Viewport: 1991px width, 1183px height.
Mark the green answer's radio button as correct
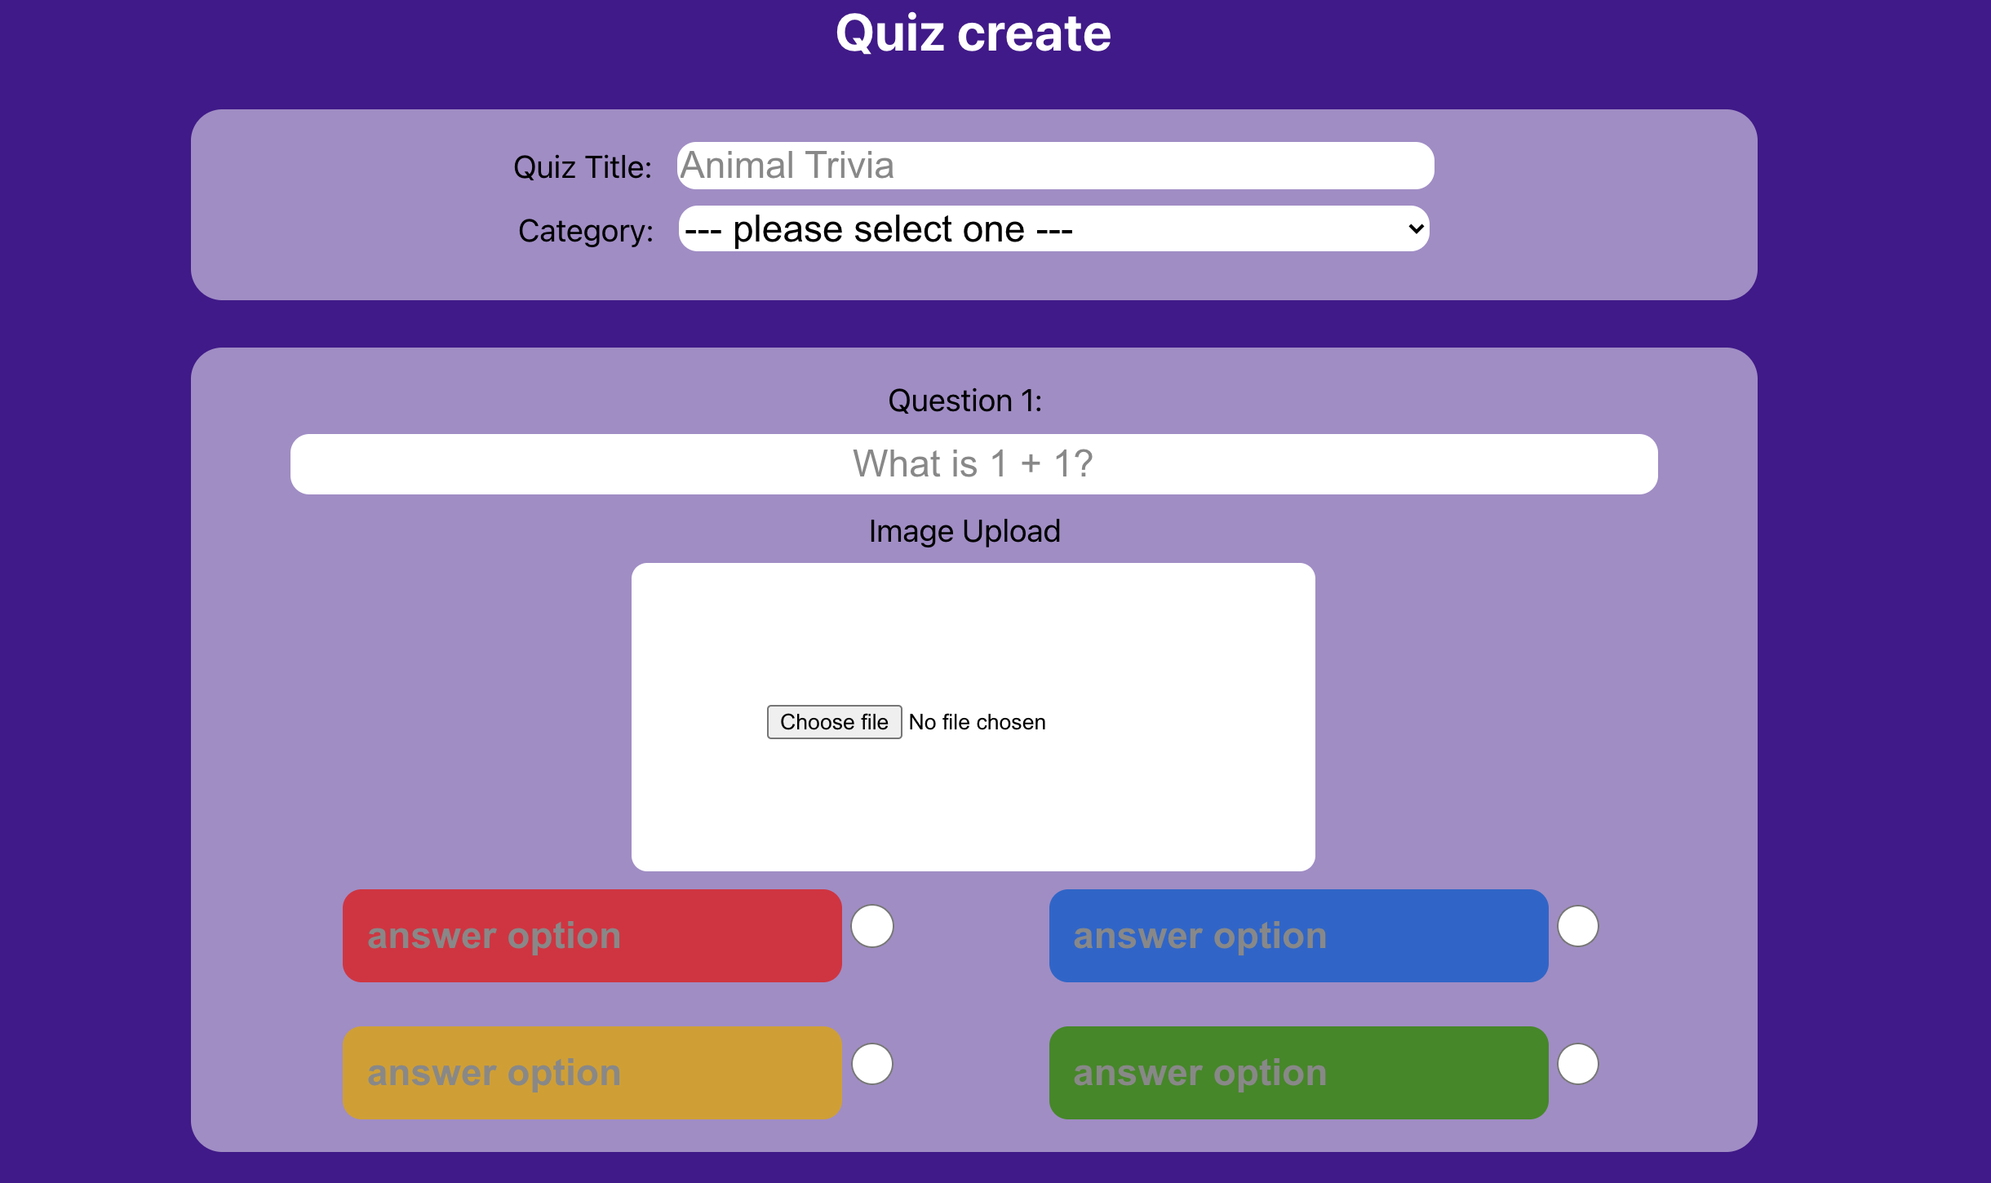pyautogui.click(x=1577, y=1064)
